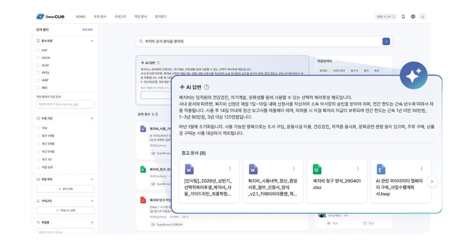
Task: Click the spreadsheet icon on the 복지비 청구 양식 card
Action: [x=317, y=169]
